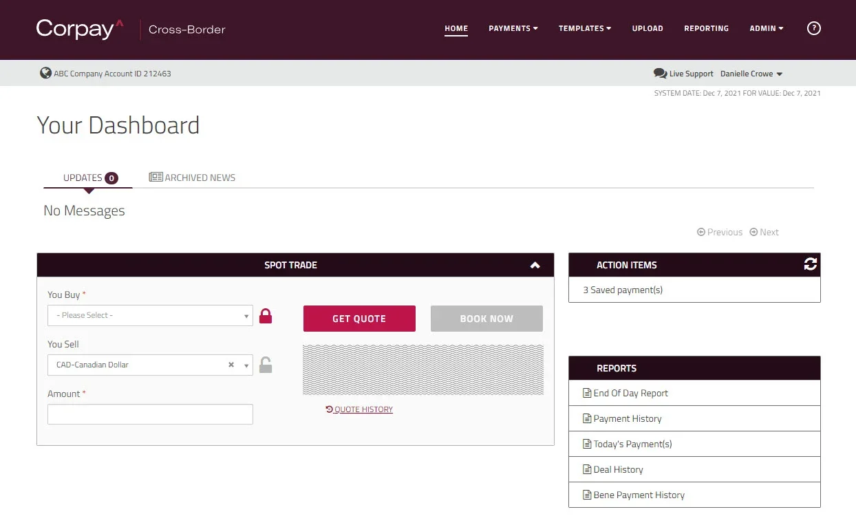
Task: Open the You Buy currency dropdown
Action: [x=150, y=315]
